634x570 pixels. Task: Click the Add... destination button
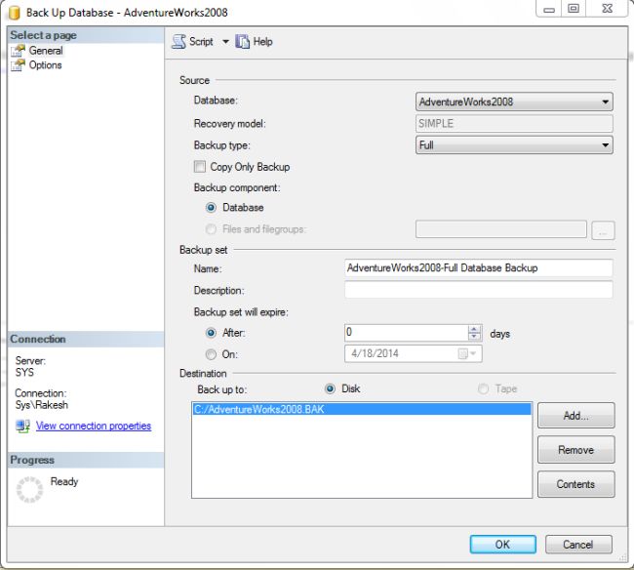coord(576,416)
